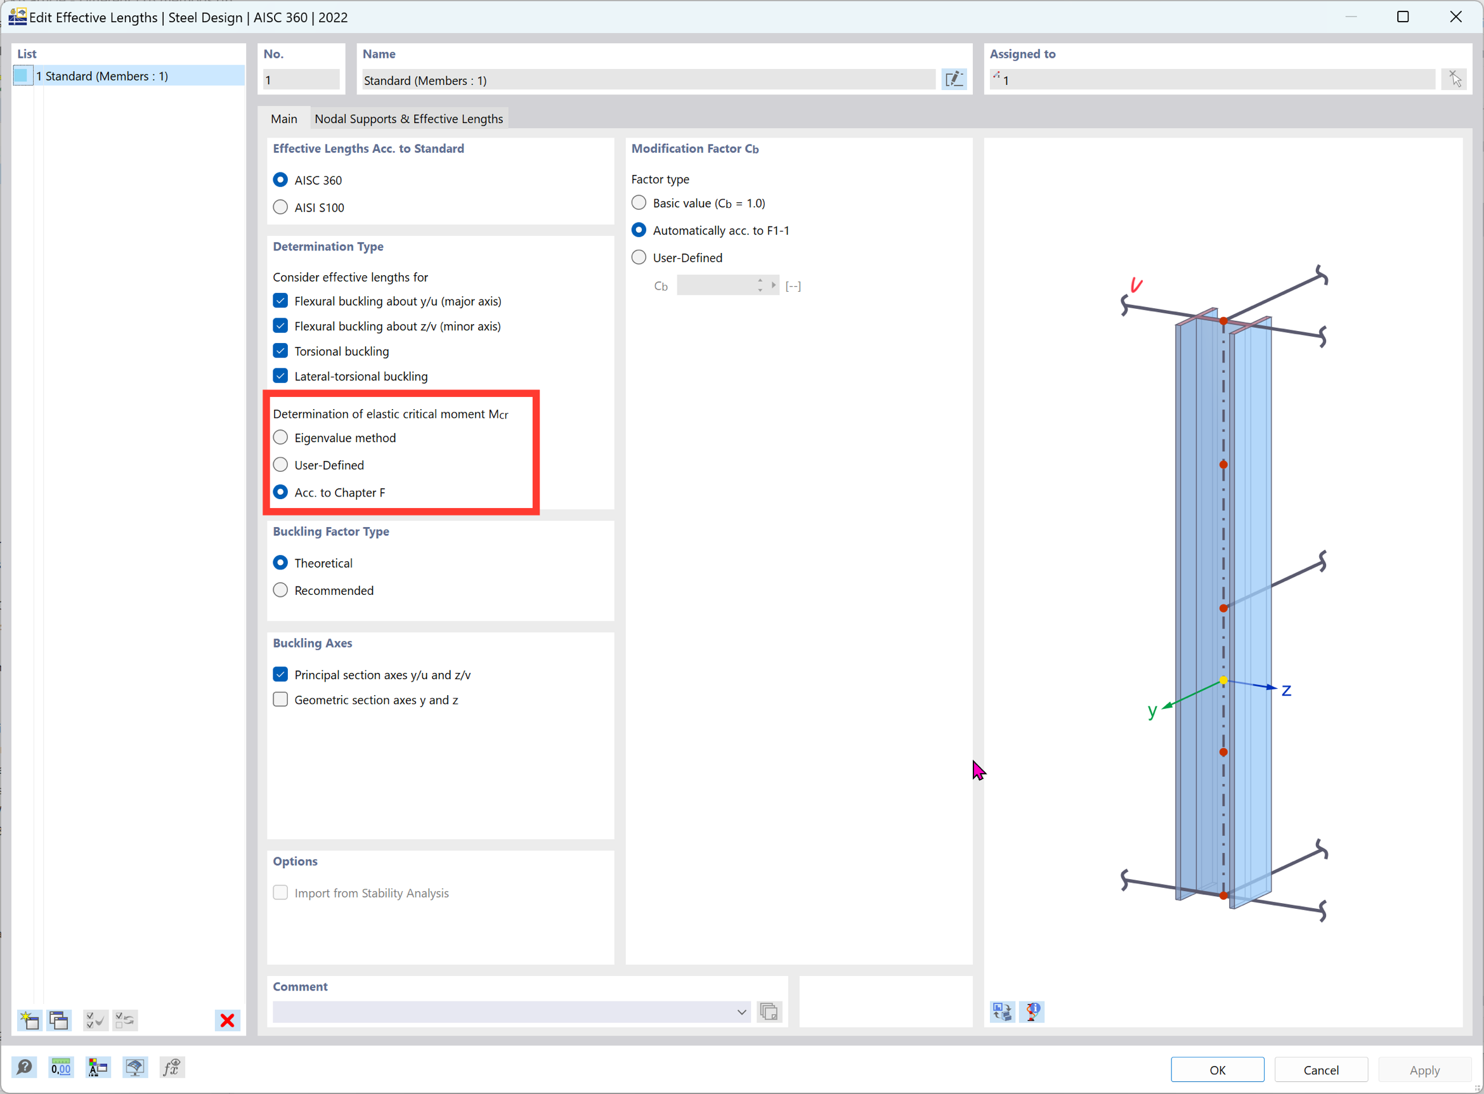The height and width of the screenshot is (1094, 1484).
Task: Enable Import from Stability Analysis checkbox
Action: point(280,892)
